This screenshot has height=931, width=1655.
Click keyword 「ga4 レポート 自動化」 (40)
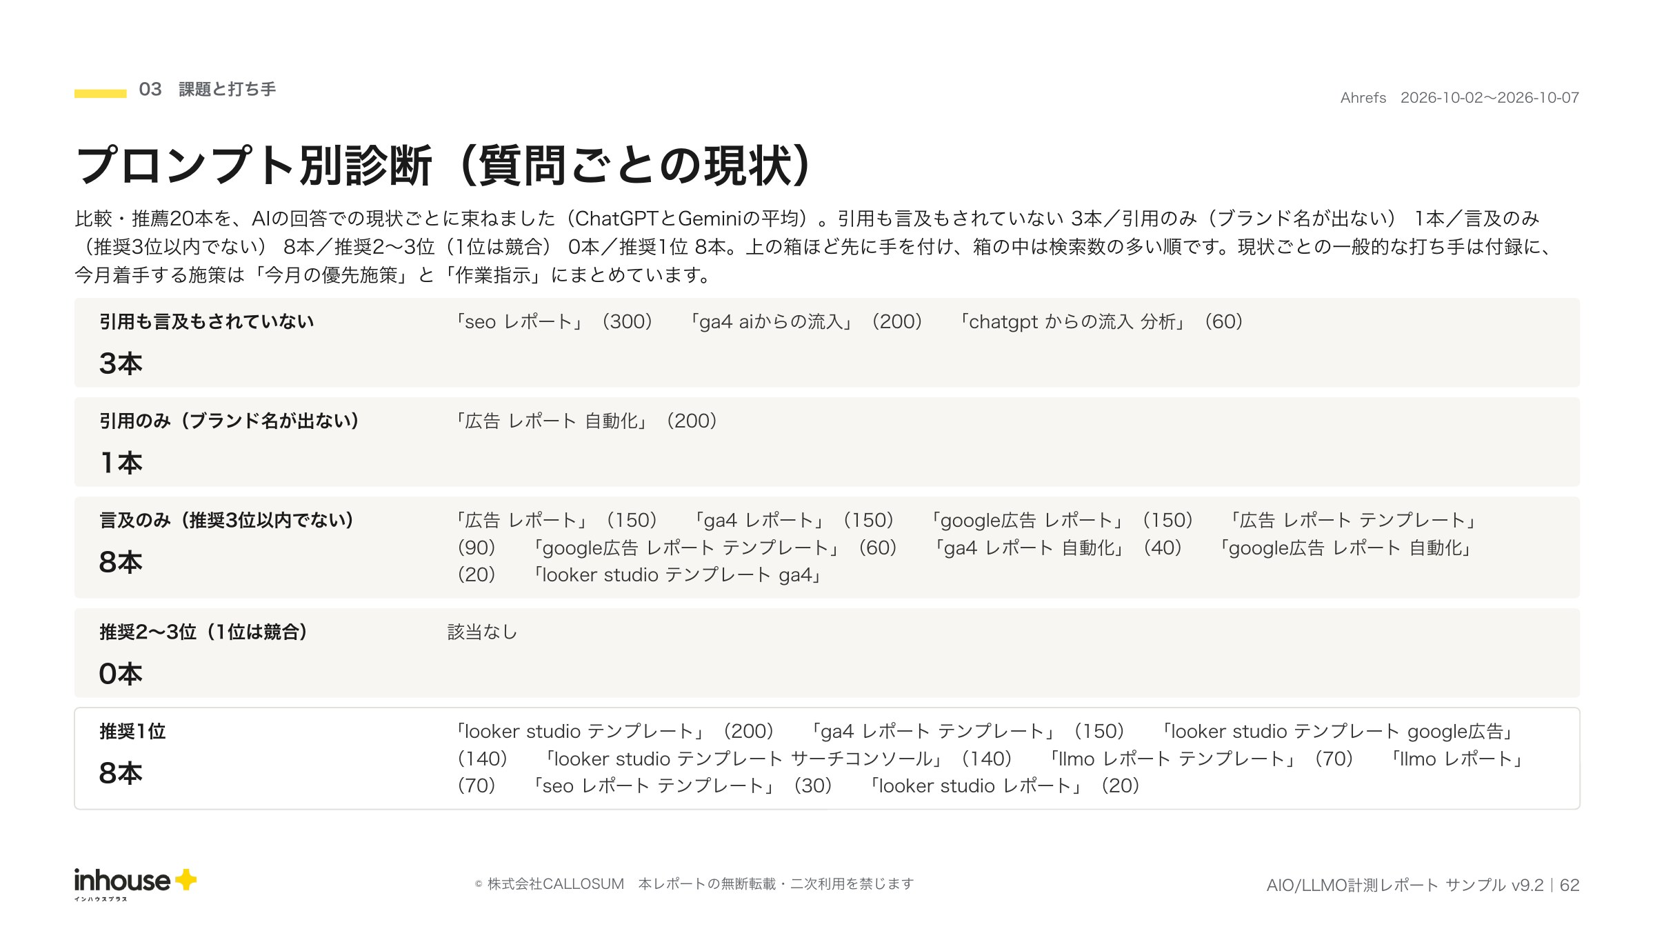[1058, 548]
